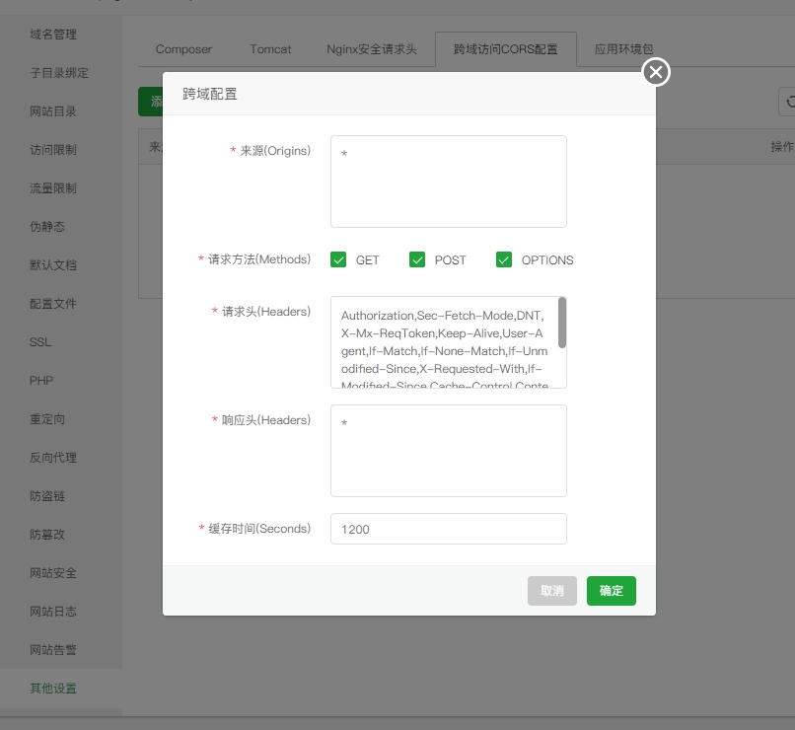Select 伪静态 in the sidebar
The height and width of the screenshot is (730, 795).
[x=47, y=227]
